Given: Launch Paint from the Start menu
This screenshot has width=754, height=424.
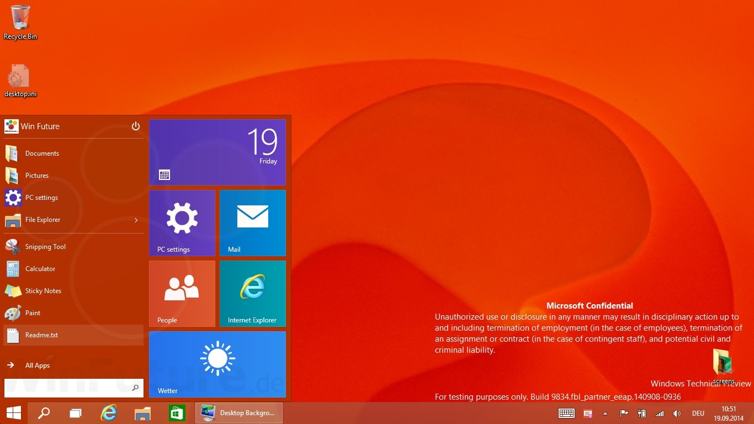Looking at the screenshot, I should [x=73, y=313].
